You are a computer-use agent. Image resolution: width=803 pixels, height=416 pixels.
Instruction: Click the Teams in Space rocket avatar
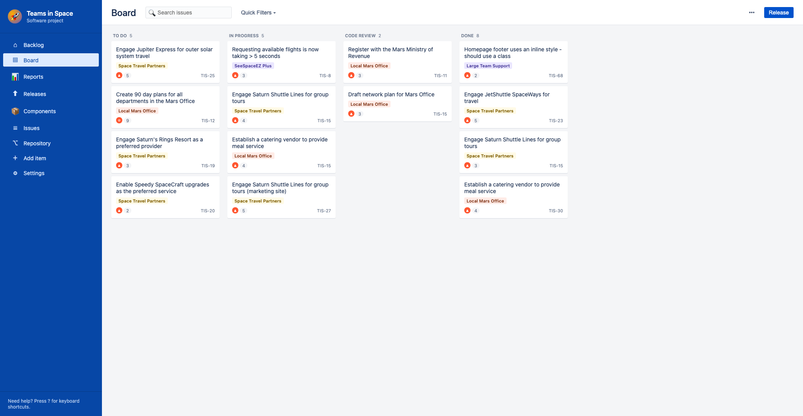pos(15,16)
